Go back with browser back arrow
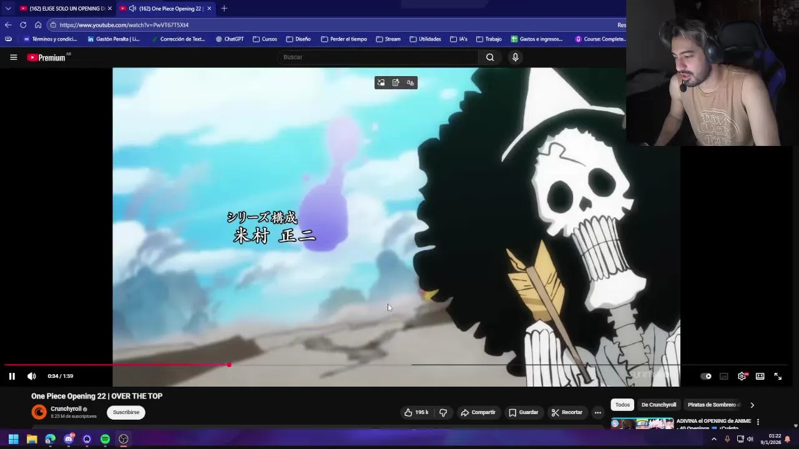The width and height of the screenshot is (799, 449). [x=7, y=25]
